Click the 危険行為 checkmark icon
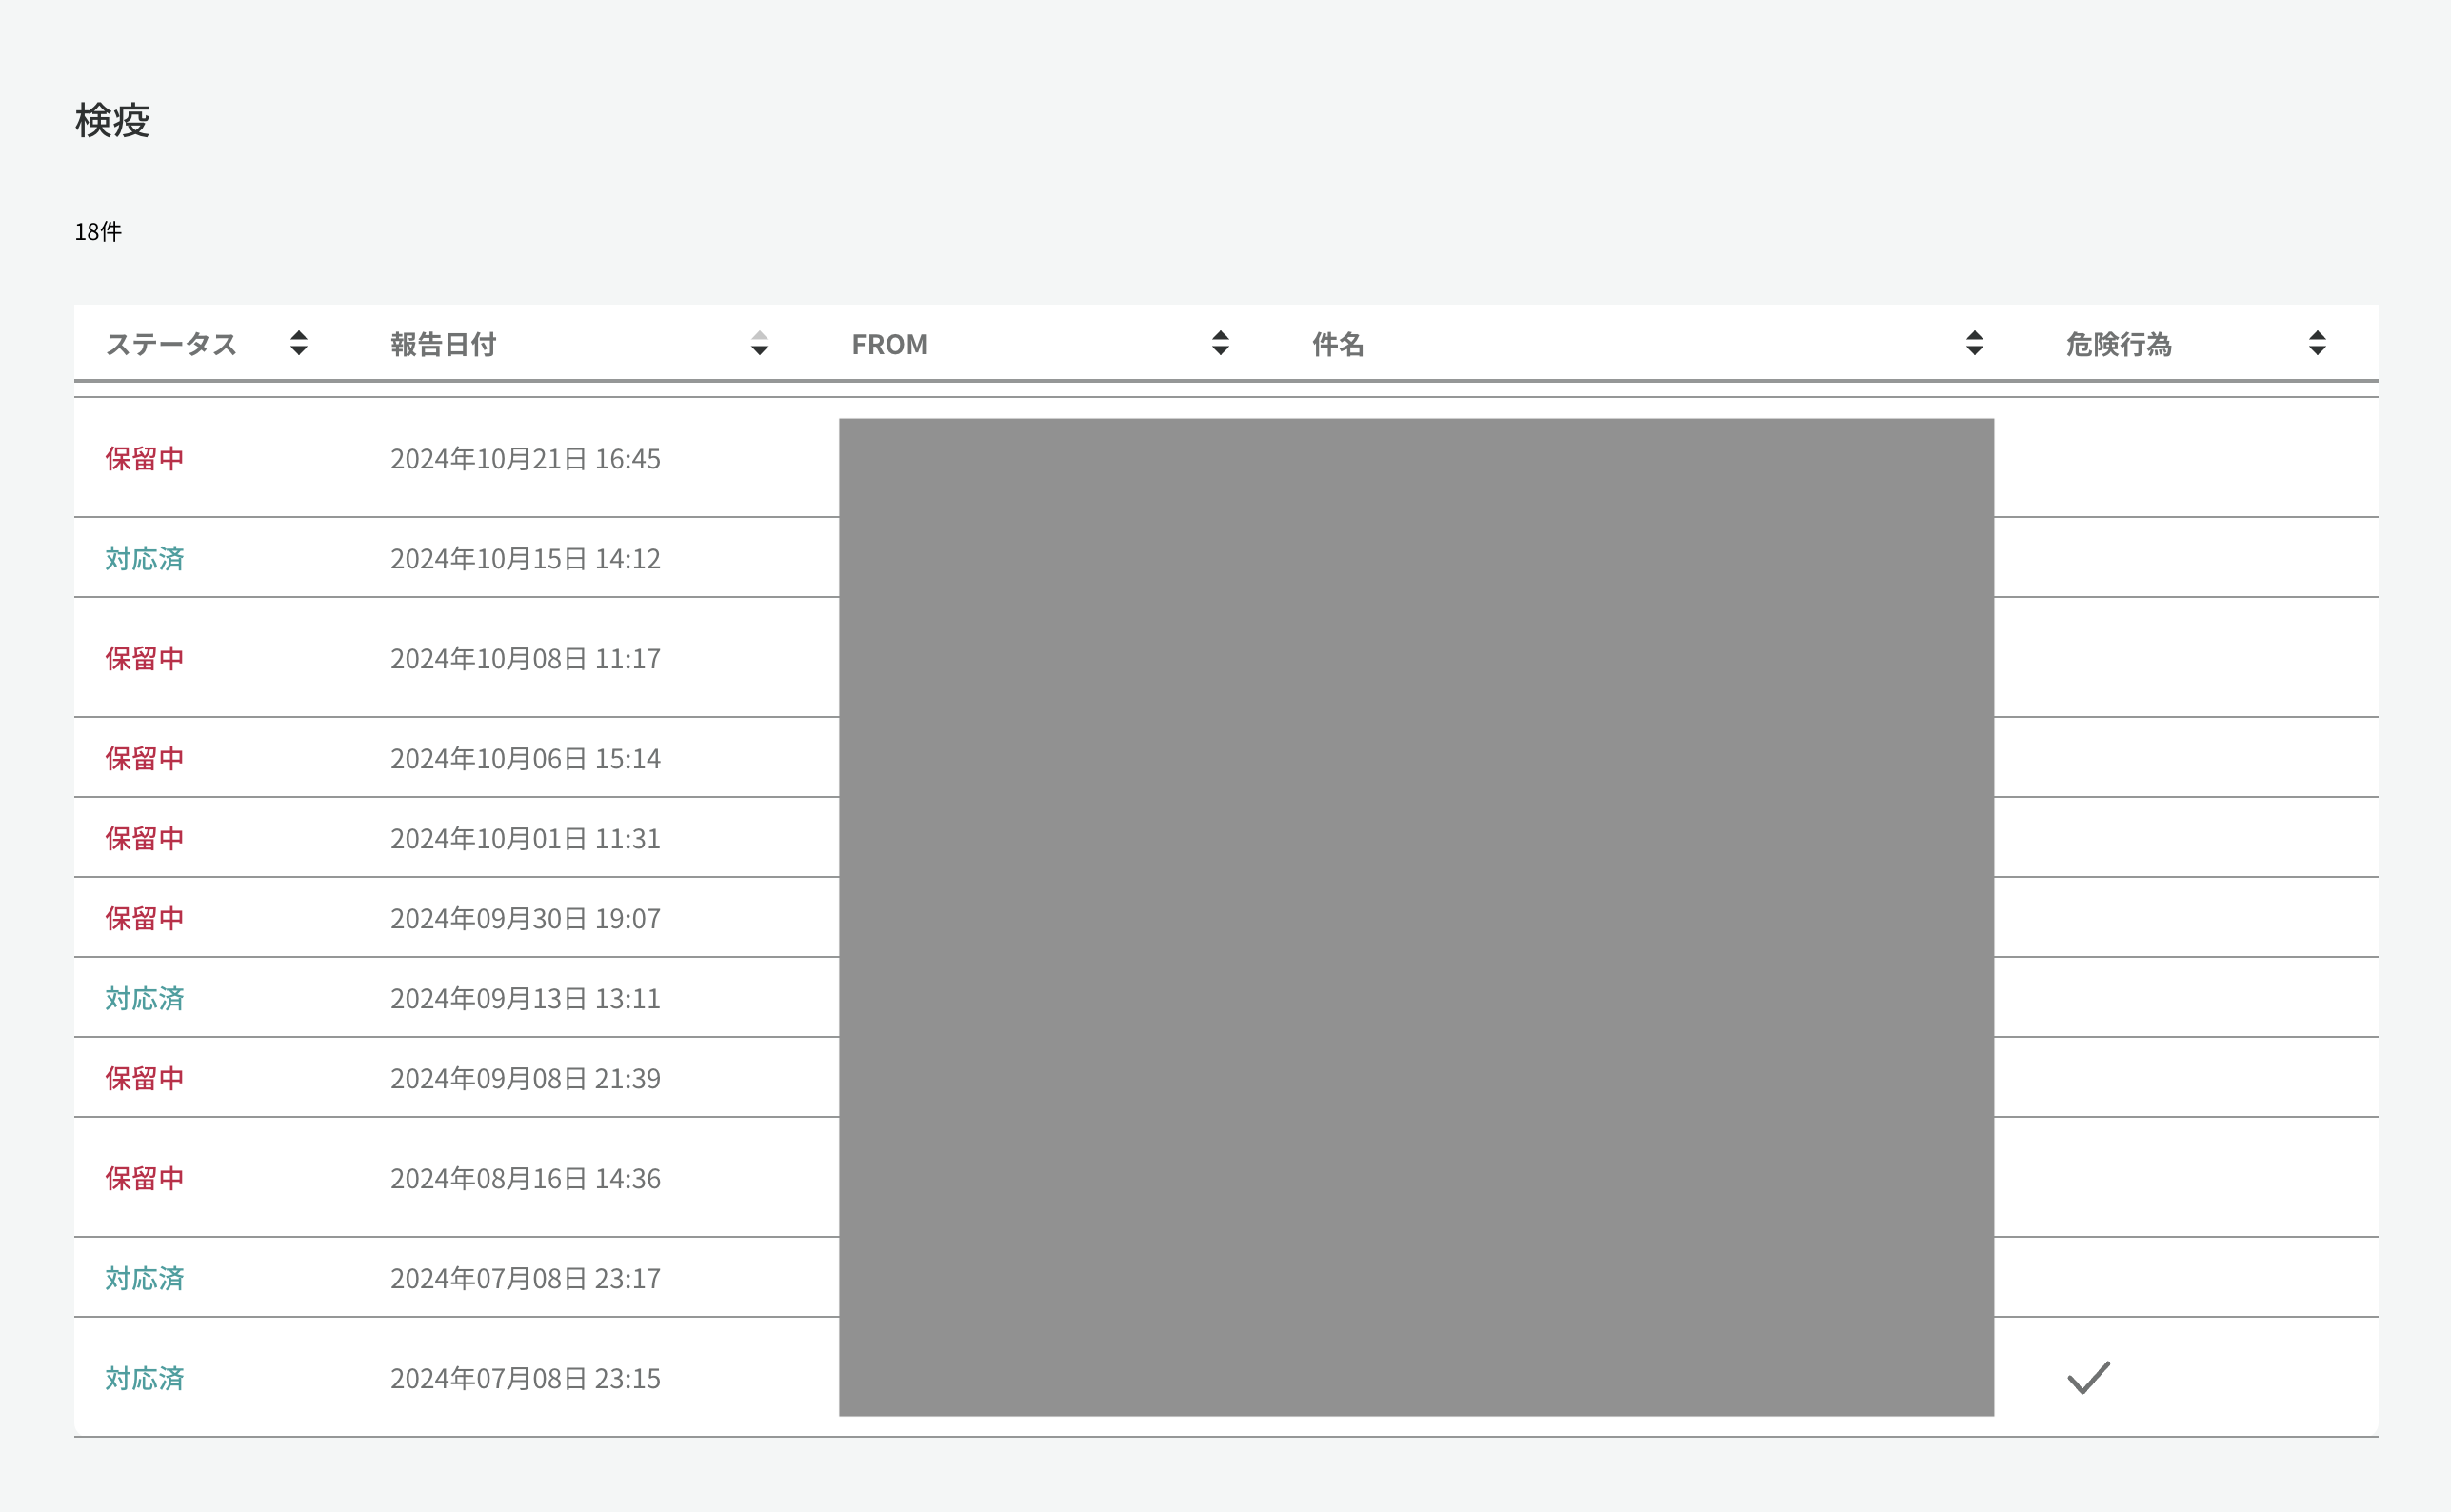2451x1512 pixels. coord(2088,1377)
